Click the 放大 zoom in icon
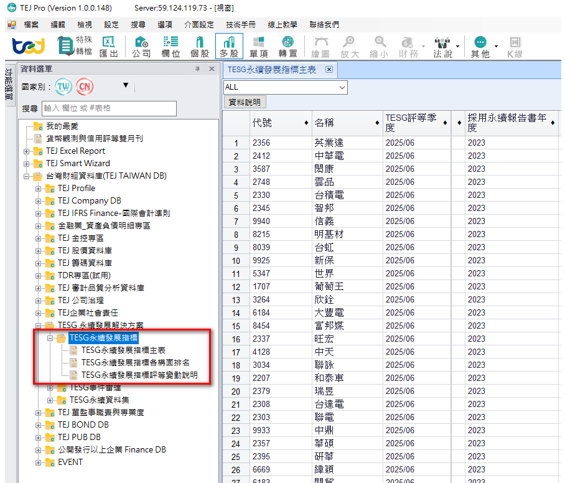The width and height of the screenshot is (565, 483). (x=350, y=47)
